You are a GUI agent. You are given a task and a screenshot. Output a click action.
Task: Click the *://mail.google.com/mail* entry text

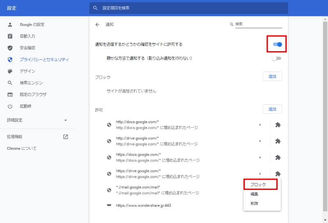[x=138, y=187]
